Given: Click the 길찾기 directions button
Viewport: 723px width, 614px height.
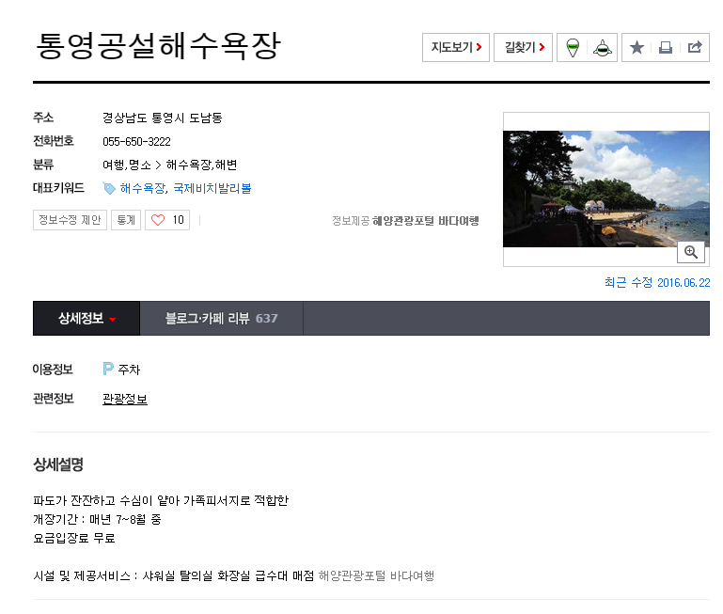Looking at the screenshot, I should [523, 48].
